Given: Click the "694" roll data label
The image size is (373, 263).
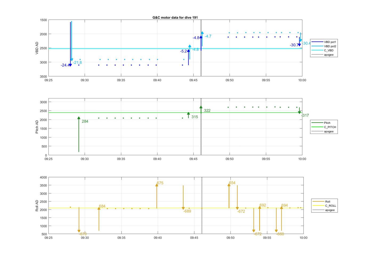Looking at the screenshot, I should 285,205.
